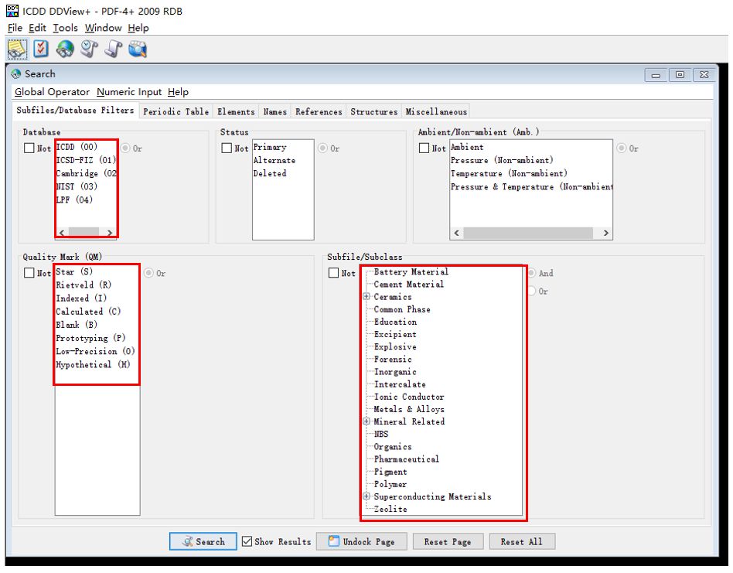This screenshot has width=733, height=573.
Task: Select Zeolite in Subfile tree
Action: (390, 509)
